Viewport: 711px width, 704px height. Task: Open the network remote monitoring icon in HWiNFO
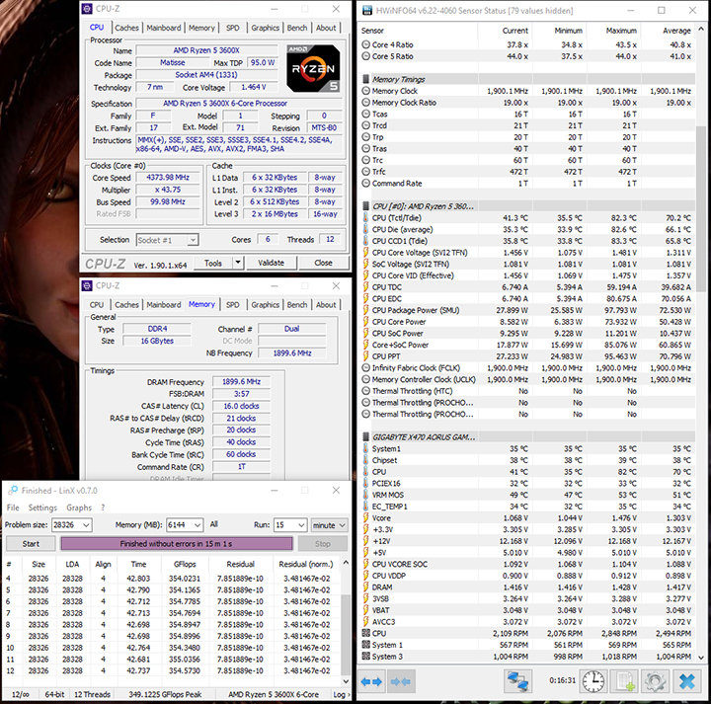[x=517, y=682]
